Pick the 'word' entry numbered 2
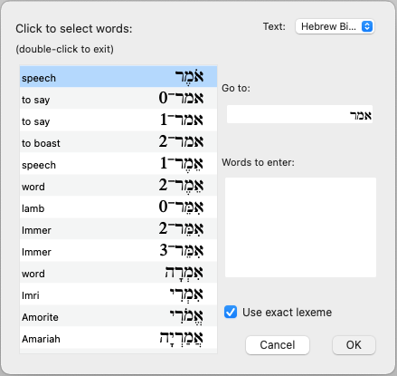The height and width of the screenshot is (376, 397). (x=118, y=185)
